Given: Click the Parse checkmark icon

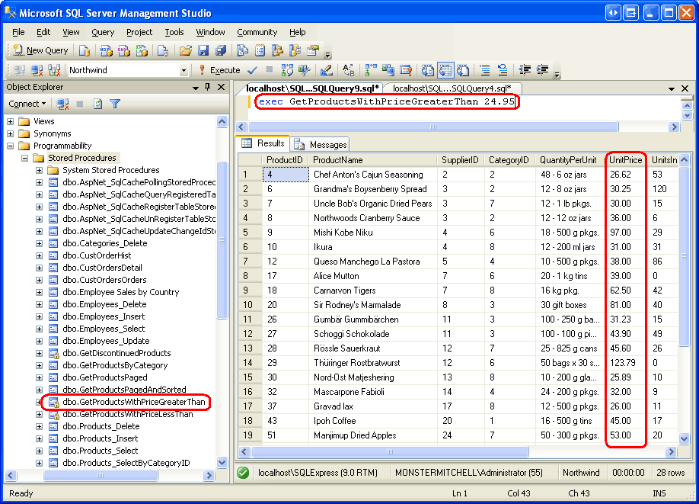Looking at the screenshot, I should 252,70.
